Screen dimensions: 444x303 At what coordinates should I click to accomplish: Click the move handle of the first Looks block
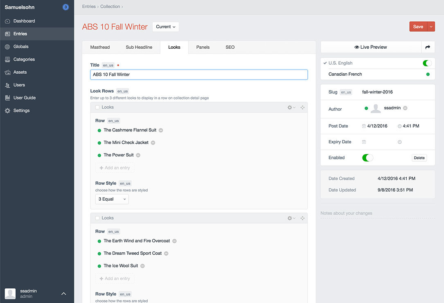(x=302, y=107)
